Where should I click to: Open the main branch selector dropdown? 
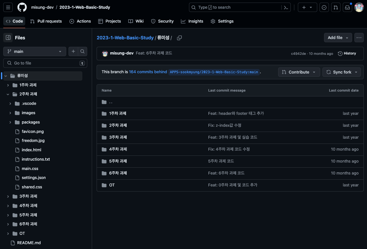(x=35, y=51)
